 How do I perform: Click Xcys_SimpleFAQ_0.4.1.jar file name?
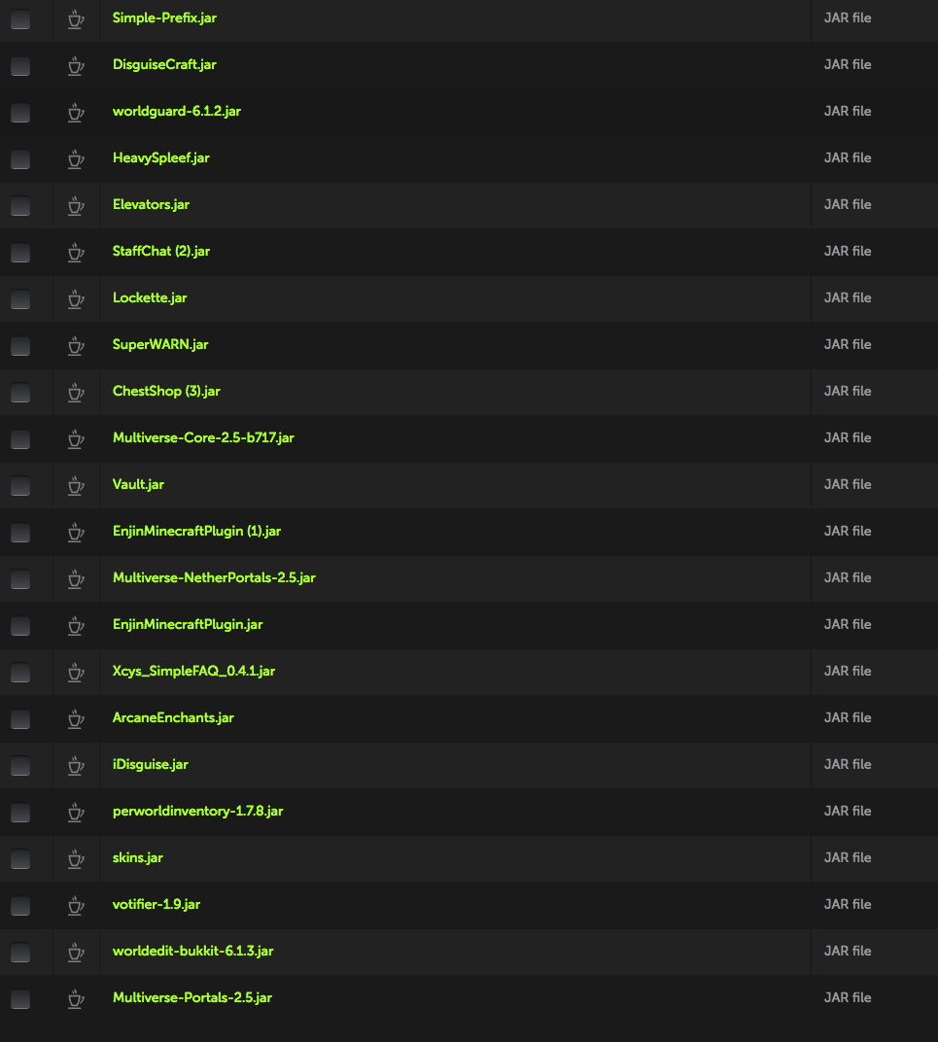click(x=193, y=671)
